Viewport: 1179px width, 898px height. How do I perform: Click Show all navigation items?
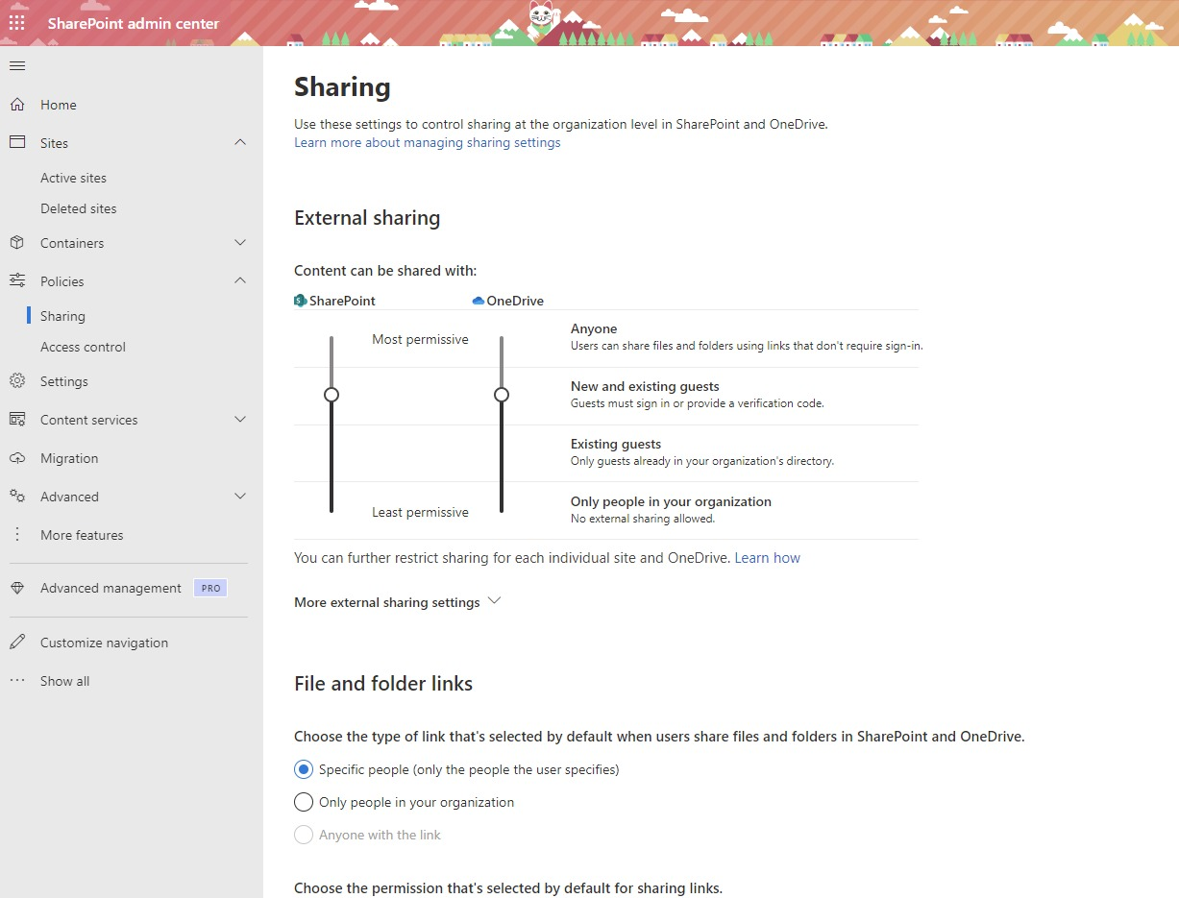point(64,681)
